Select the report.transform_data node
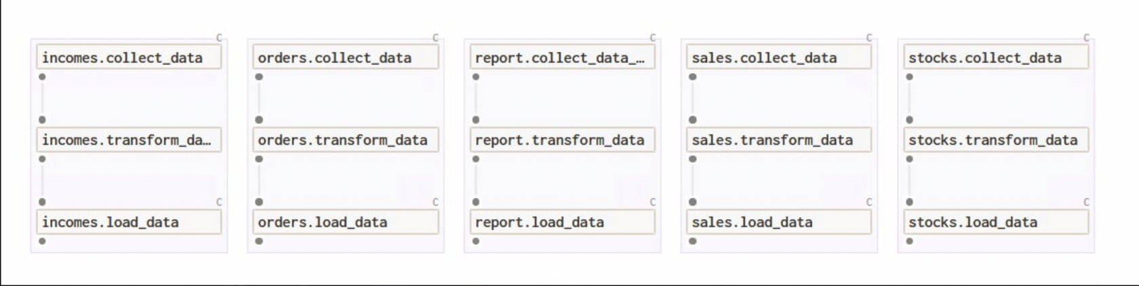The height and width of the screenshot is (286, 1139). [x=563, y=140]
